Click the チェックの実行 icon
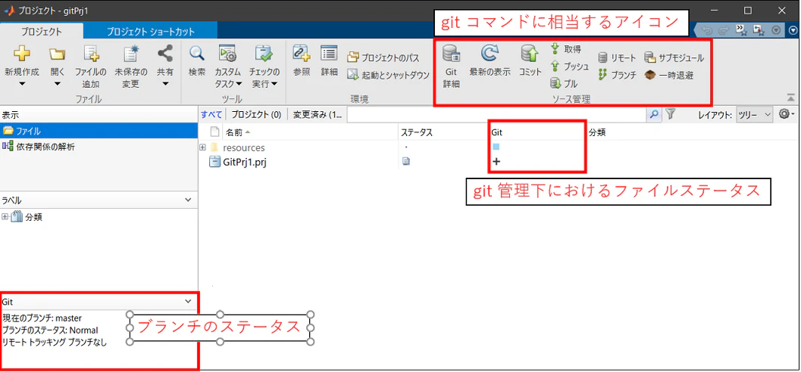Viewport: 801px width, 372px height. (x=264, y=54)
